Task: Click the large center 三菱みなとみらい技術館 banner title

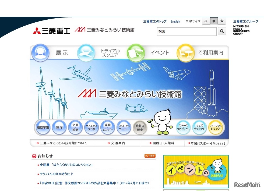Action: tap(130, 94)
